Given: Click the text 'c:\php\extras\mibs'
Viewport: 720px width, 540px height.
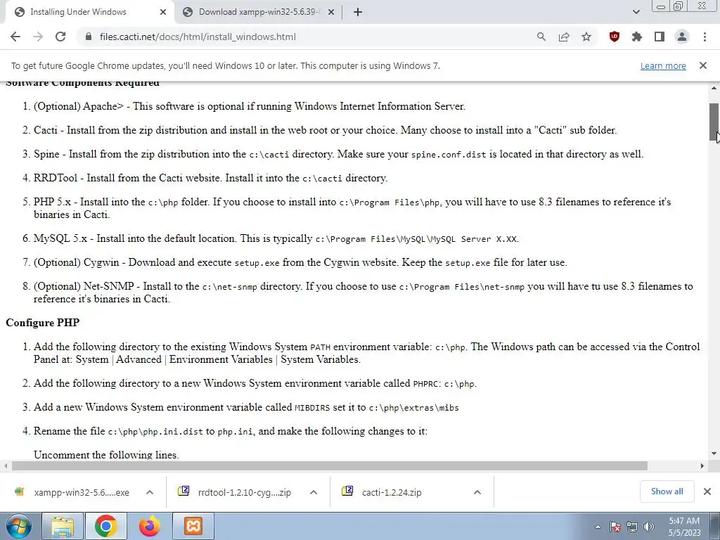Looking at the screenshot, I should point(413,408).
